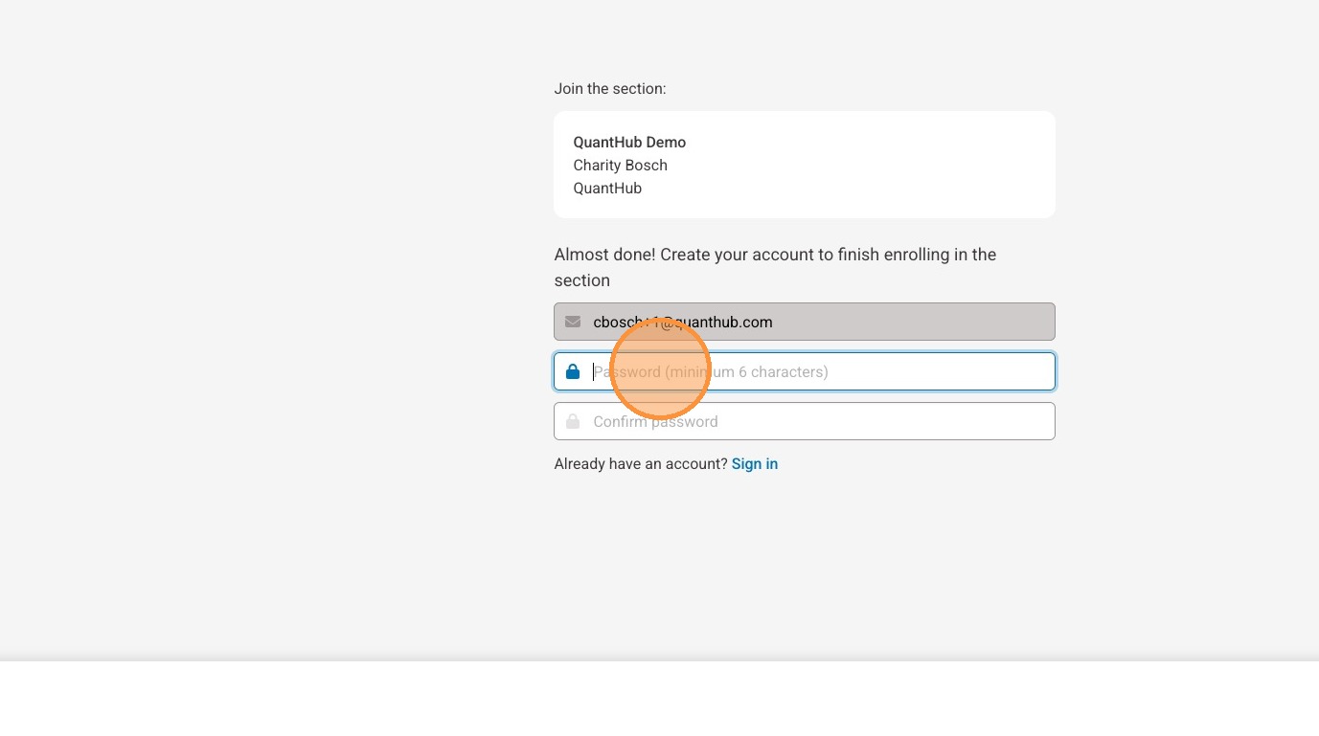Click the "Join the section:" label
Image resolution: width=1319 pixels, height=736 pixels.
[x=609, y=89]
